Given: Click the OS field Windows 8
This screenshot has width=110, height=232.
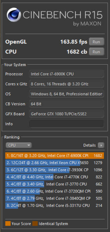Looking at the screenshot, I should click(66, 94).
